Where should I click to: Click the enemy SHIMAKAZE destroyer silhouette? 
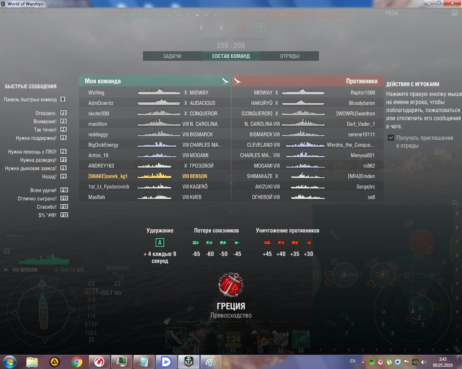click(308, 176)
